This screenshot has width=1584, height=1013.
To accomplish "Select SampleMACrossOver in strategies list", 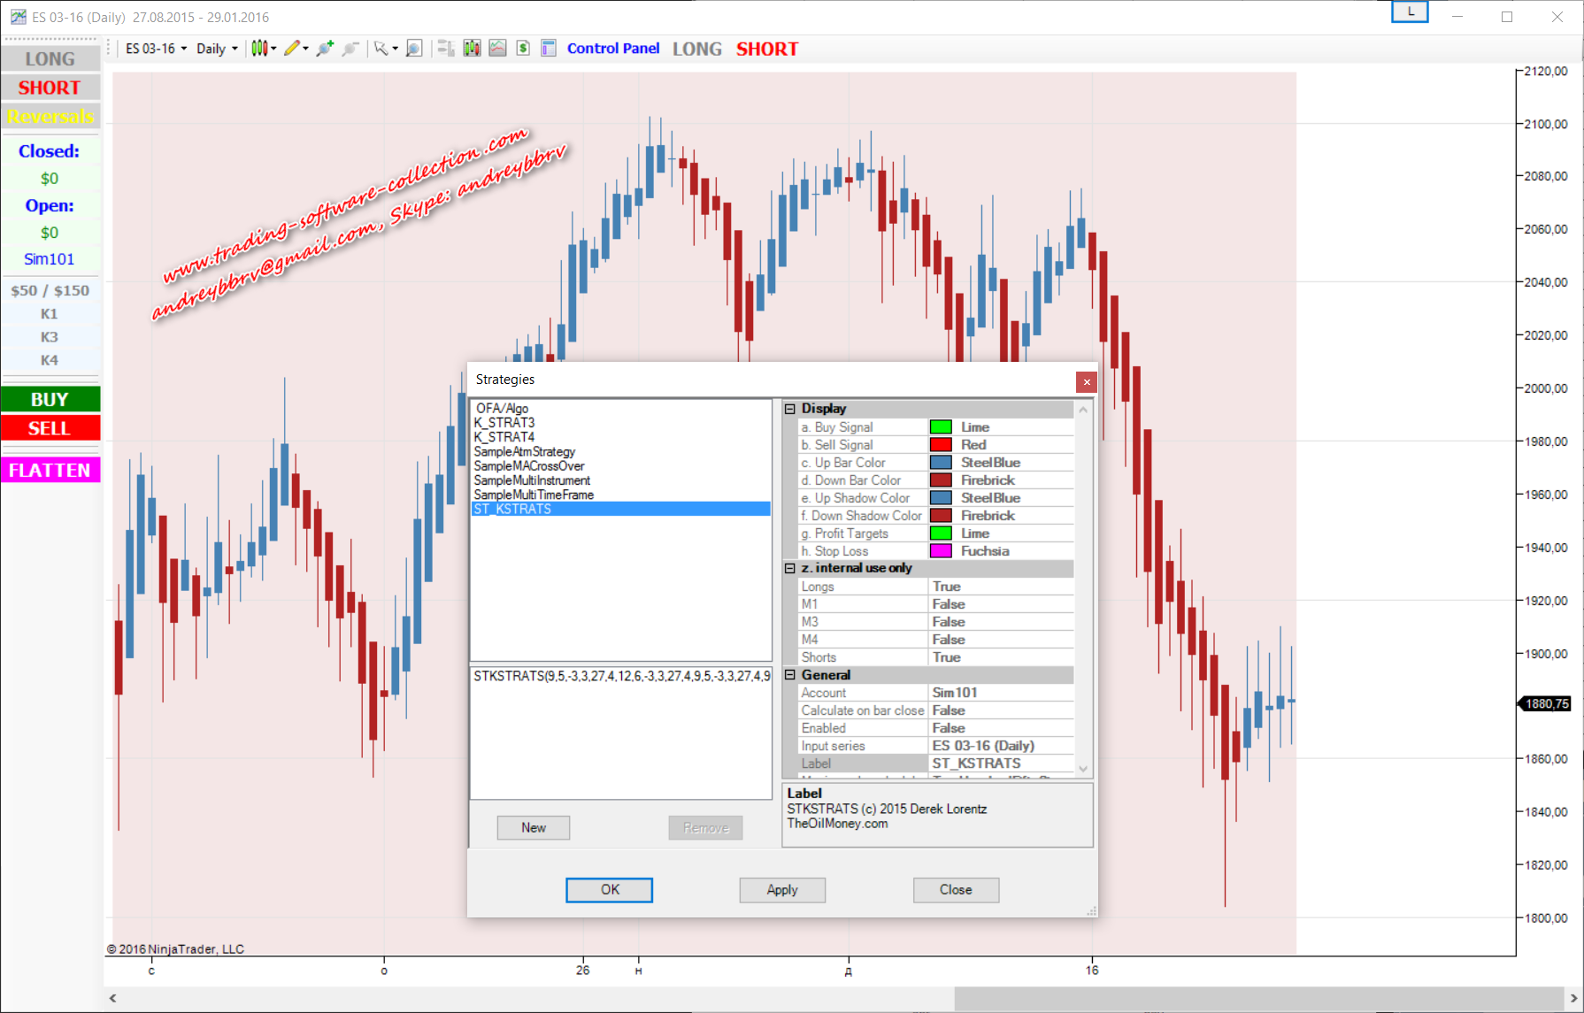I will [x=529, y=466].
